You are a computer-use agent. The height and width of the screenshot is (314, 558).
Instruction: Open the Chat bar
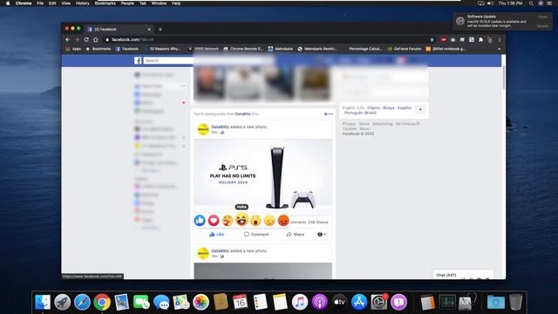[x=463, y=275]
